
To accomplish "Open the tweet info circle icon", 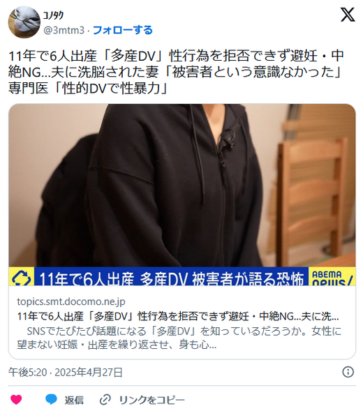I will [348, 372].
